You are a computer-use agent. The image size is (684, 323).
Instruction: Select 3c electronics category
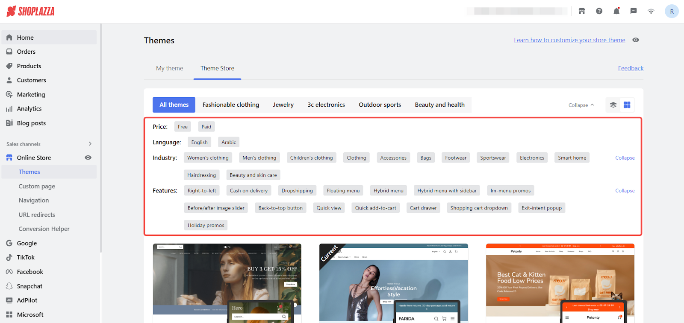tap(326, 105)
